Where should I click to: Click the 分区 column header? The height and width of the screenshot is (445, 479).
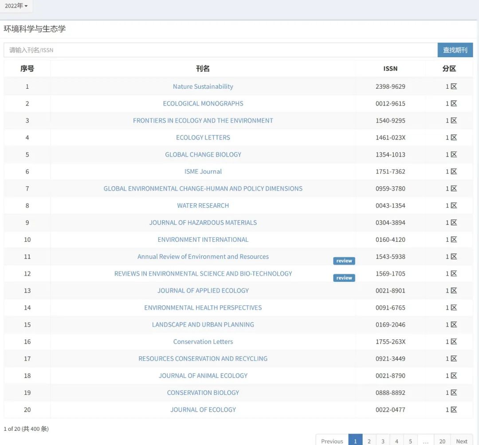tap(449, 68)
